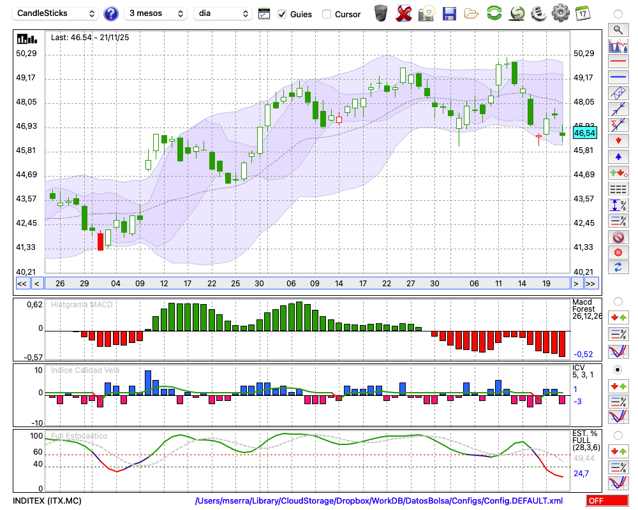Click the green refresh arrows icon
Viewport: 638px width, 510px height.
pyautogui.click(x=494, y=13)
